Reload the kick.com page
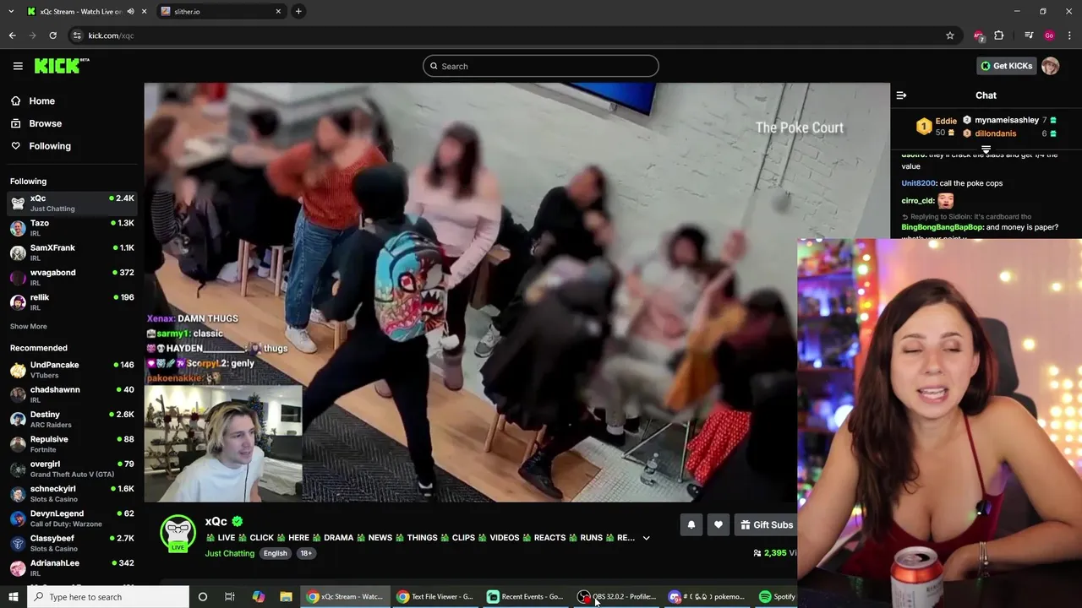Screen dimensions: 1082x608 coord(52,35)
